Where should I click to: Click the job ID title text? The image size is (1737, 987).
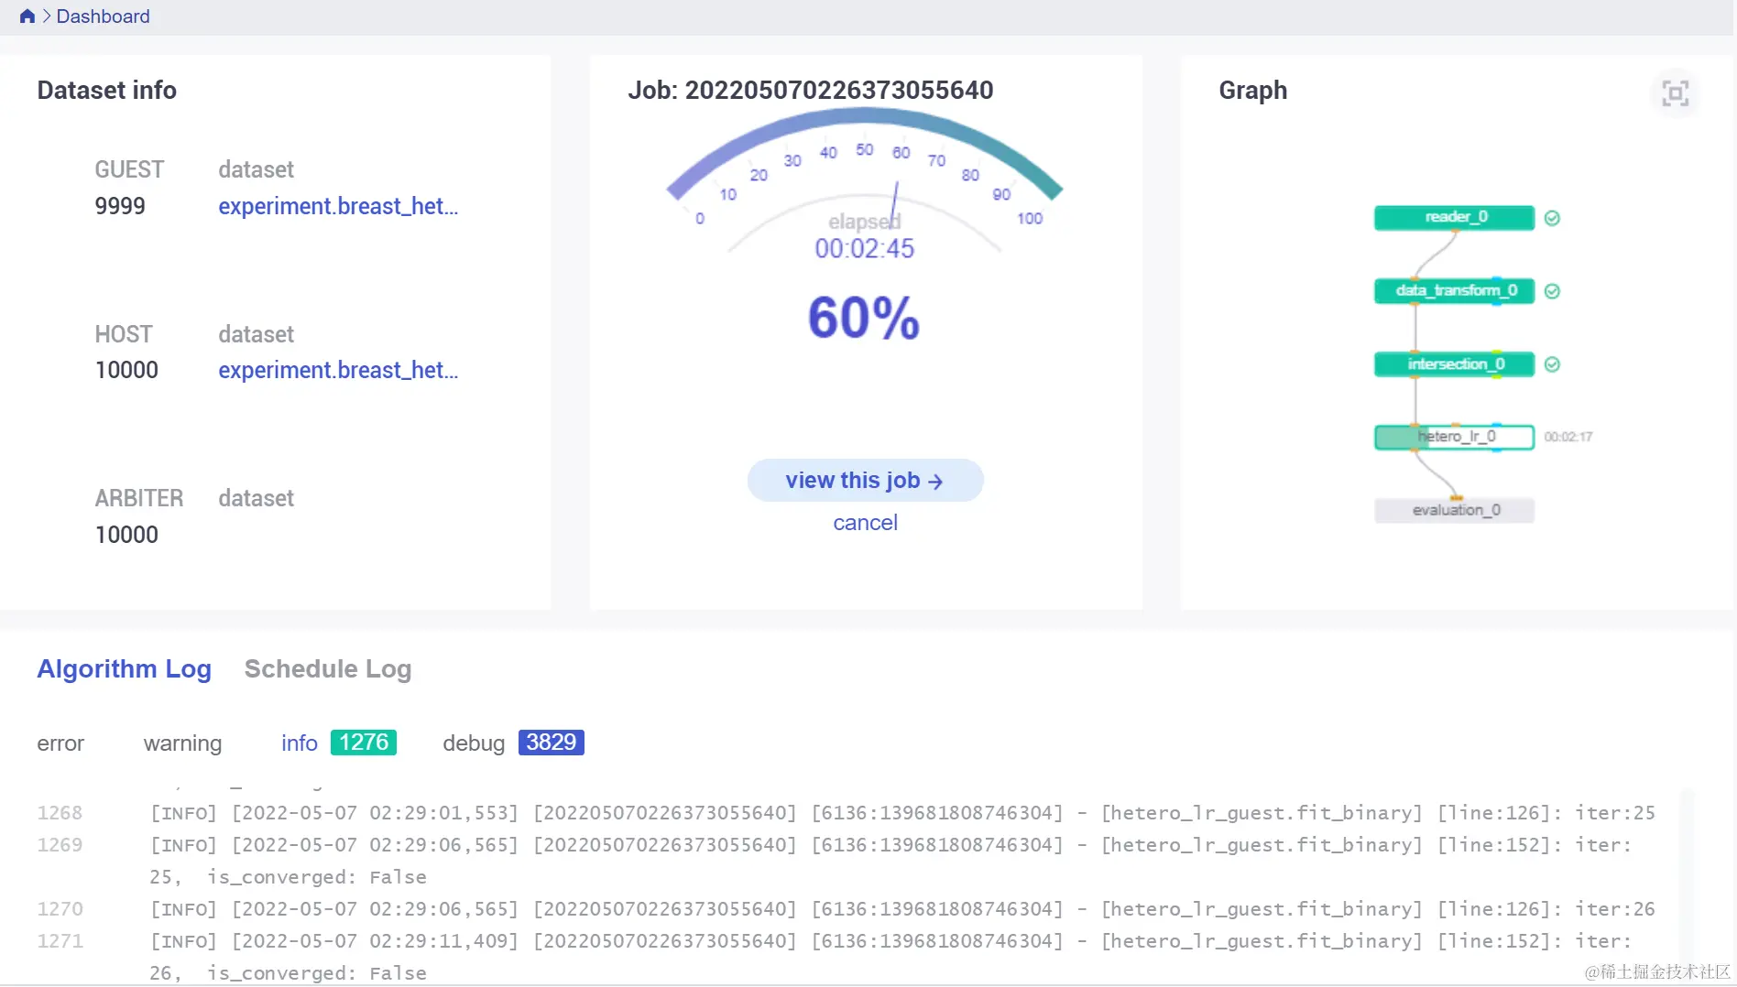pos(810,90)
